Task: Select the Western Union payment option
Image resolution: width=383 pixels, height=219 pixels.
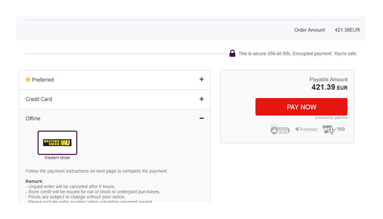Action: pos(57,143)
